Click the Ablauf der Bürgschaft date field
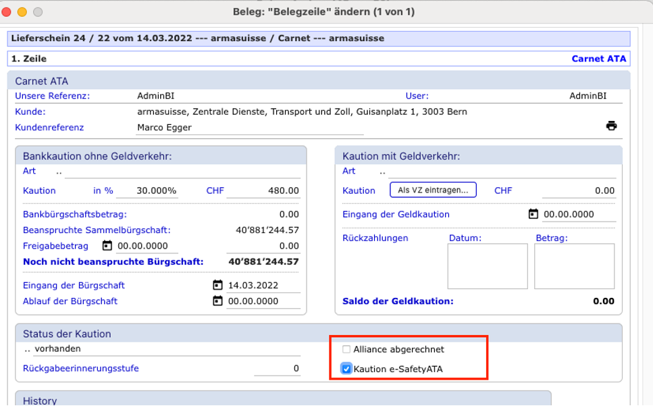The image size is (653, 408). (x=262, y=301)
